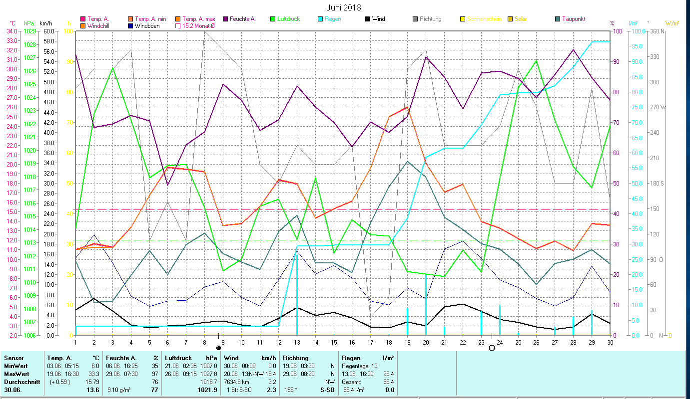Click the maximum pressure value "1027.8"

pos(209,374)
